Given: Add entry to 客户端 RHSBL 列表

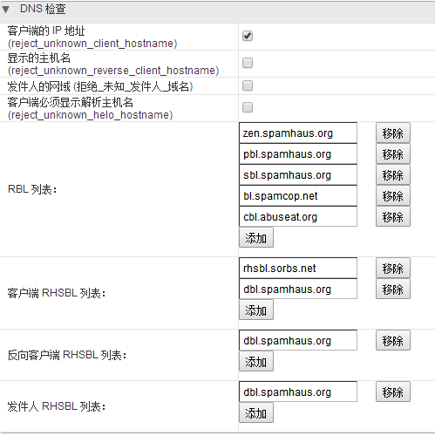Looking at the screenshot, I should tap(256, 310).
